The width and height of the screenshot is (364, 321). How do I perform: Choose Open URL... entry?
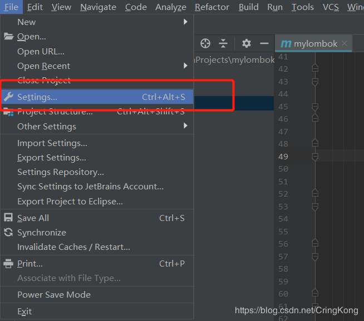point(97,52)
